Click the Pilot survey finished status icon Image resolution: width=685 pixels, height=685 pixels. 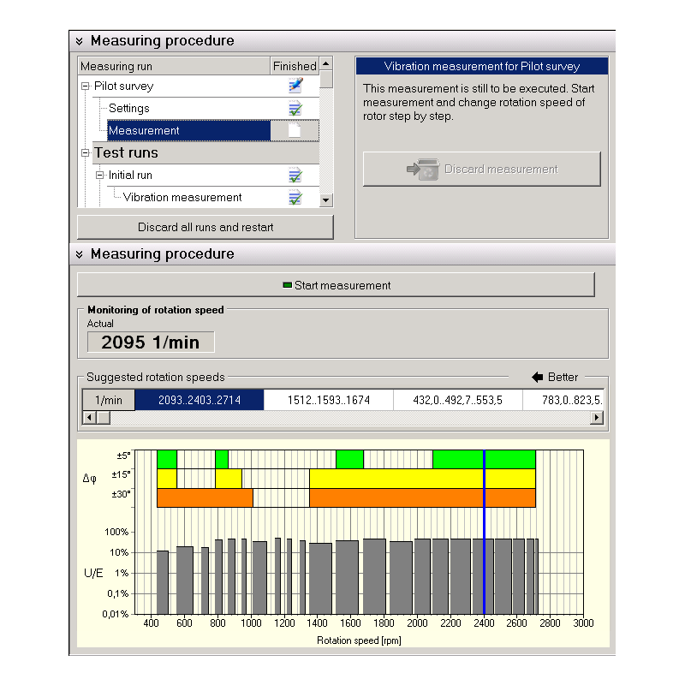click(x=295, y=86)
